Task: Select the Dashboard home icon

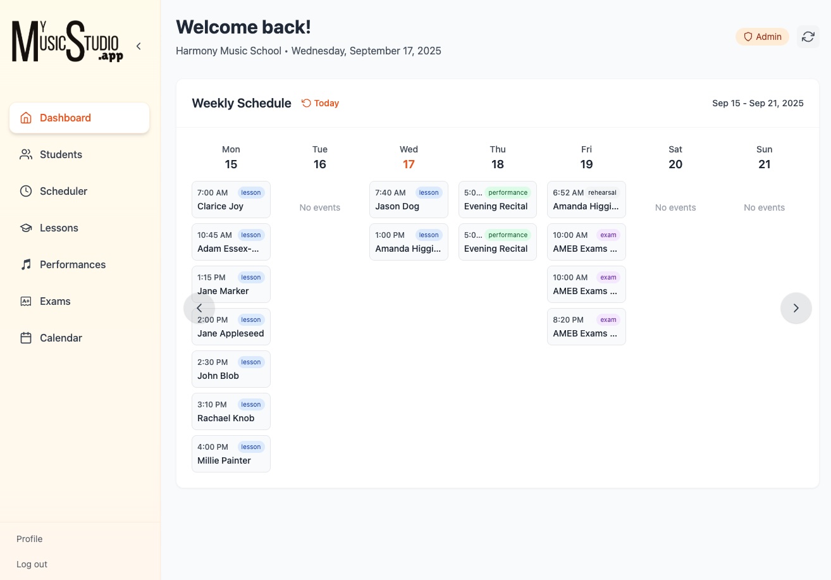Action: point(26,118)
